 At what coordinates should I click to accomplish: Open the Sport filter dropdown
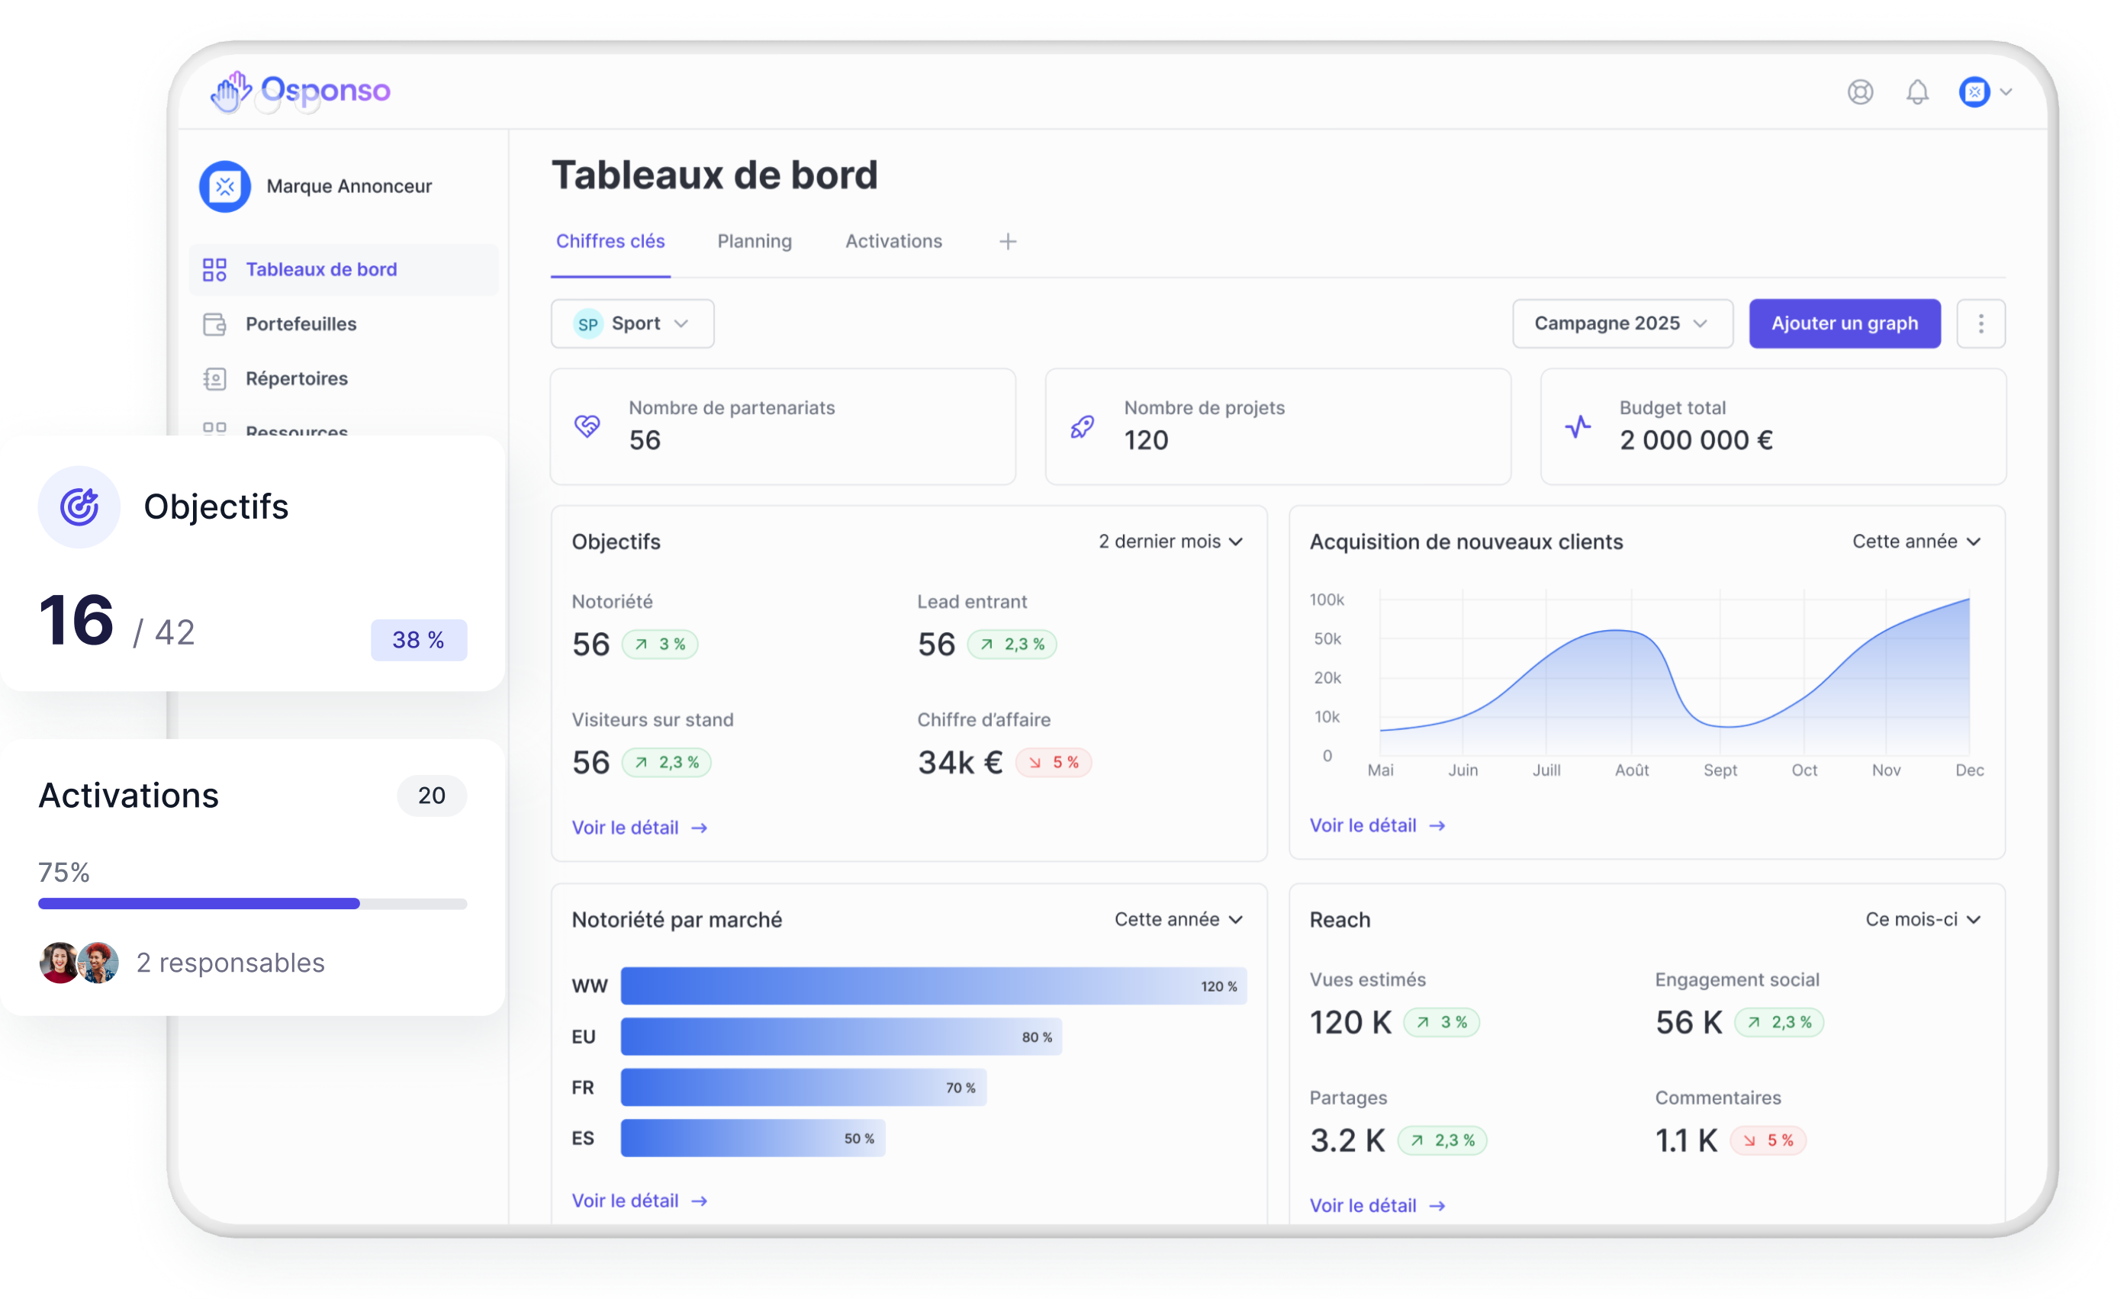click(632, 323)
